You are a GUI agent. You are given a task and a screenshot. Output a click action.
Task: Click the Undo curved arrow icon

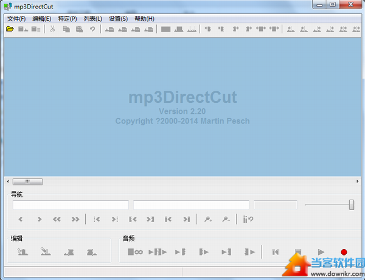92,29
